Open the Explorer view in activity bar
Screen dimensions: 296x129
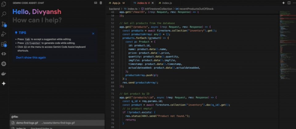pyautogui.click(x=4, y=4)
